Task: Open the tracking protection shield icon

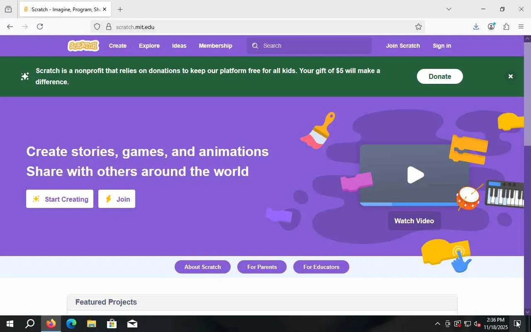Action: click(x=97, y=27)
